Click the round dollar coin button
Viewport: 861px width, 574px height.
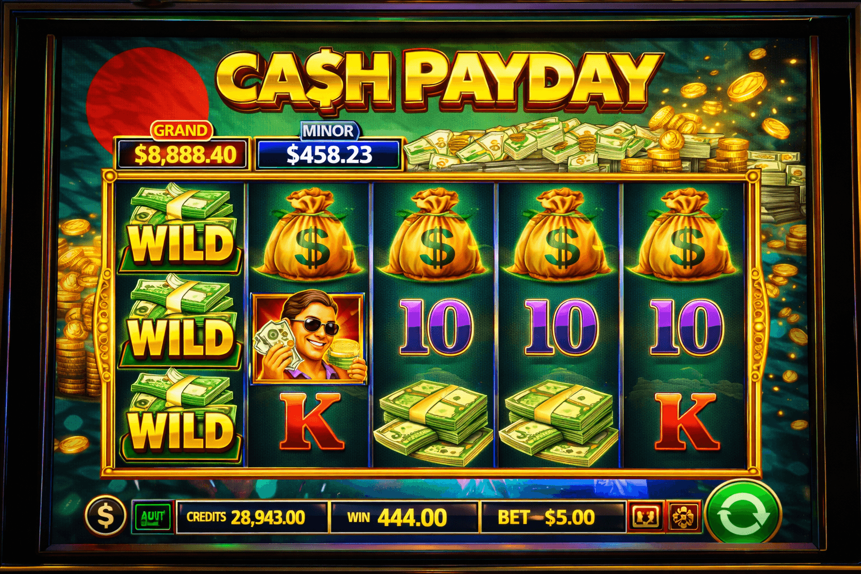106,516
